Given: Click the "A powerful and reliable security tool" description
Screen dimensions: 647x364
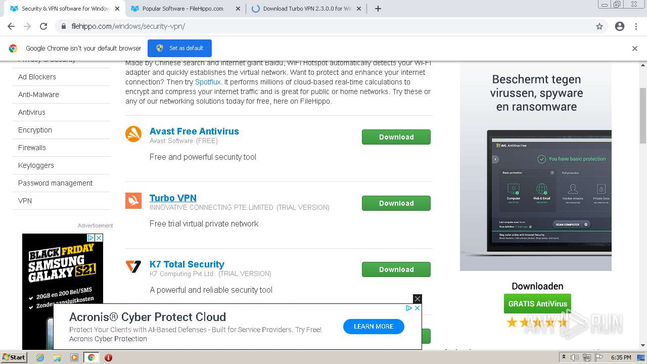Looking at the screenshot, I should (211, 290).
